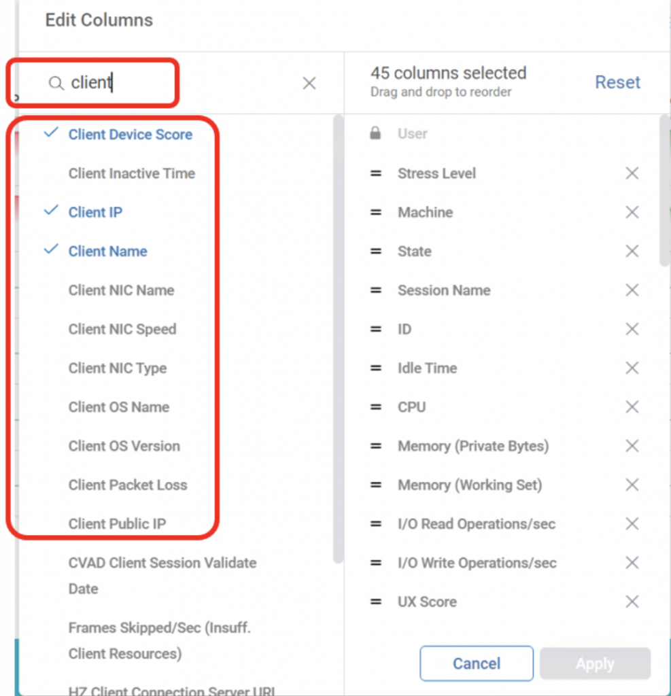Click the search magnifier icon

tap(56, 83)
